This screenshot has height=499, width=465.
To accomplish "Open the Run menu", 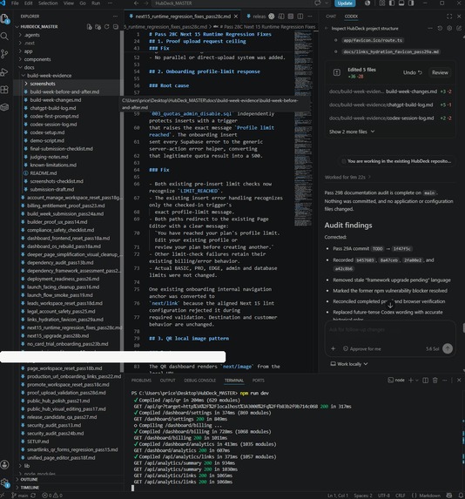I will [96, 3].
